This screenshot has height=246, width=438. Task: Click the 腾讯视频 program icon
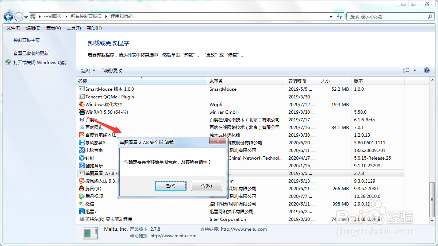[x=82, y=196]
